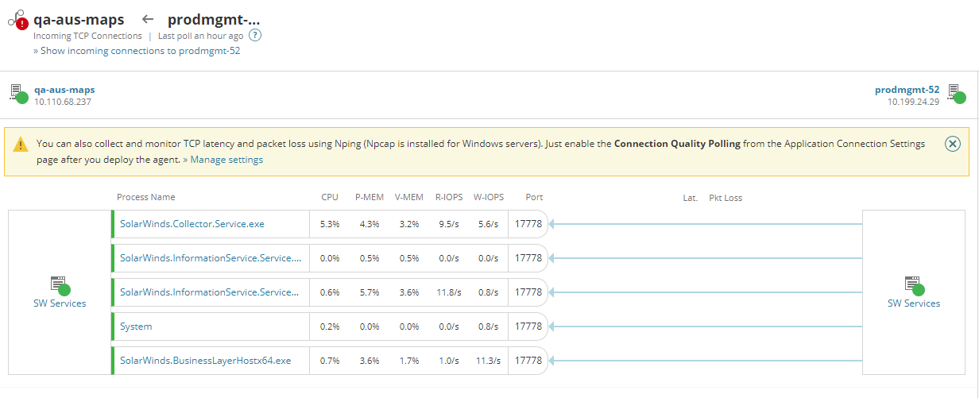Open the qa-aus-maps node link

(64, 90)
